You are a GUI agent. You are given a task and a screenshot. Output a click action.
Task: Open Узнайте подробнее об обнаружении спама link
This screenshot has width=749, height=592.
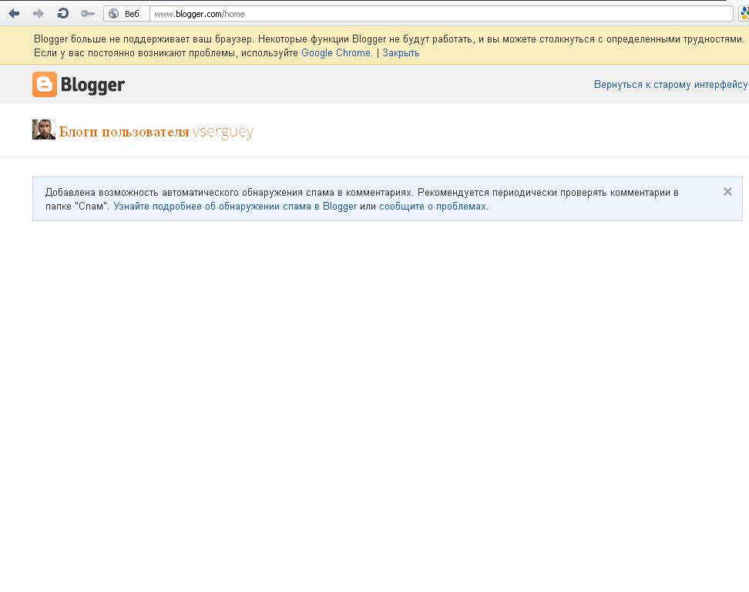pos(235,207)
